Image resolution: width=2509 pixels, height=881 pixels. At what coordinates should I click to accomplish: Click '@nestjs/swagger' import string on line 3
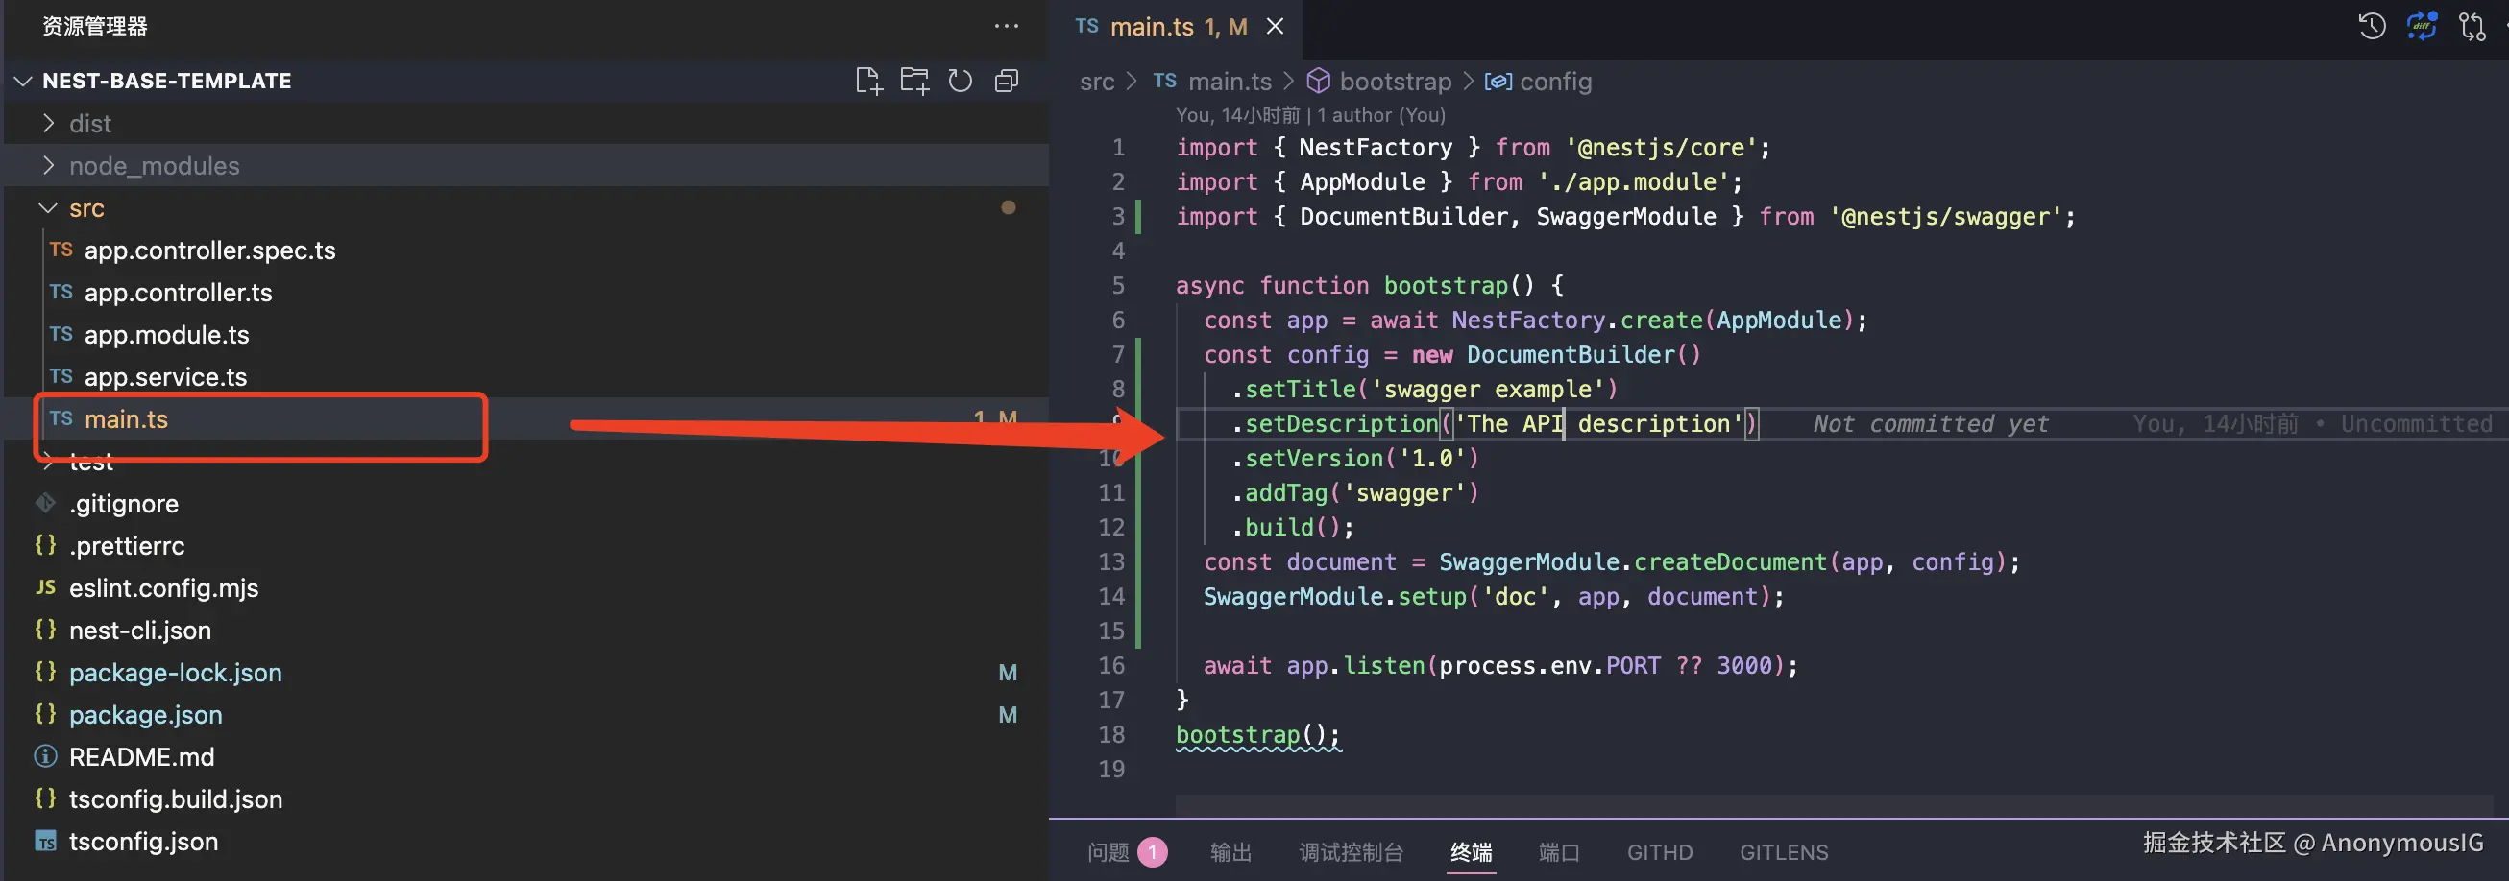[1945, 216]
